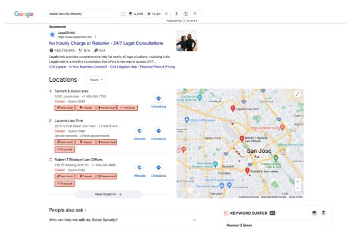Open map 'Terms of Use' link
This screenshot has height=240, width=351.
pyautogui.click(x=296, y=197)
